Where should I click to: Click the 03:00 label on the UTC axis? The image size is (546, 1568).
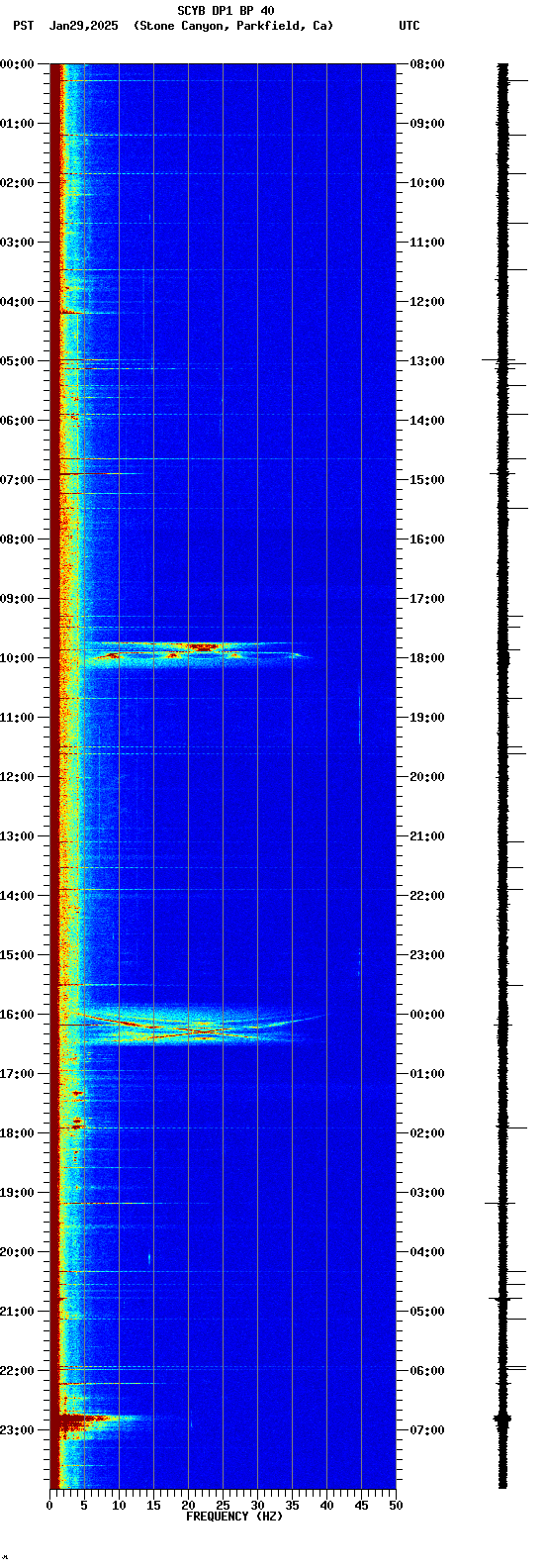[x=426, y=1193]
